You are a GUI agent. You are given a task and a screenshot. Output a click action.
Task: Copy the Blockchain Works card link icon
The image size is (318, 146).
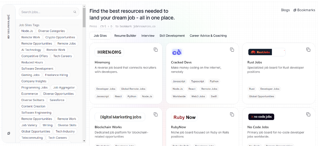tap(155, 114)
